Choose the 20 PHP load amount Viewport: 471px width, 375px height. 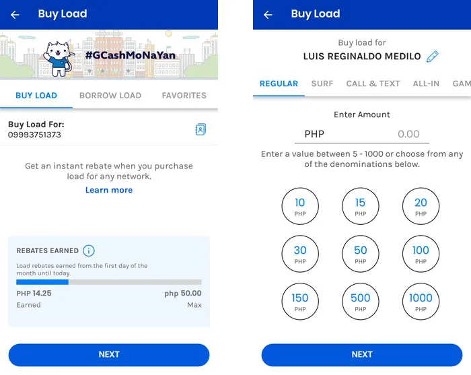tap(421, 206)
